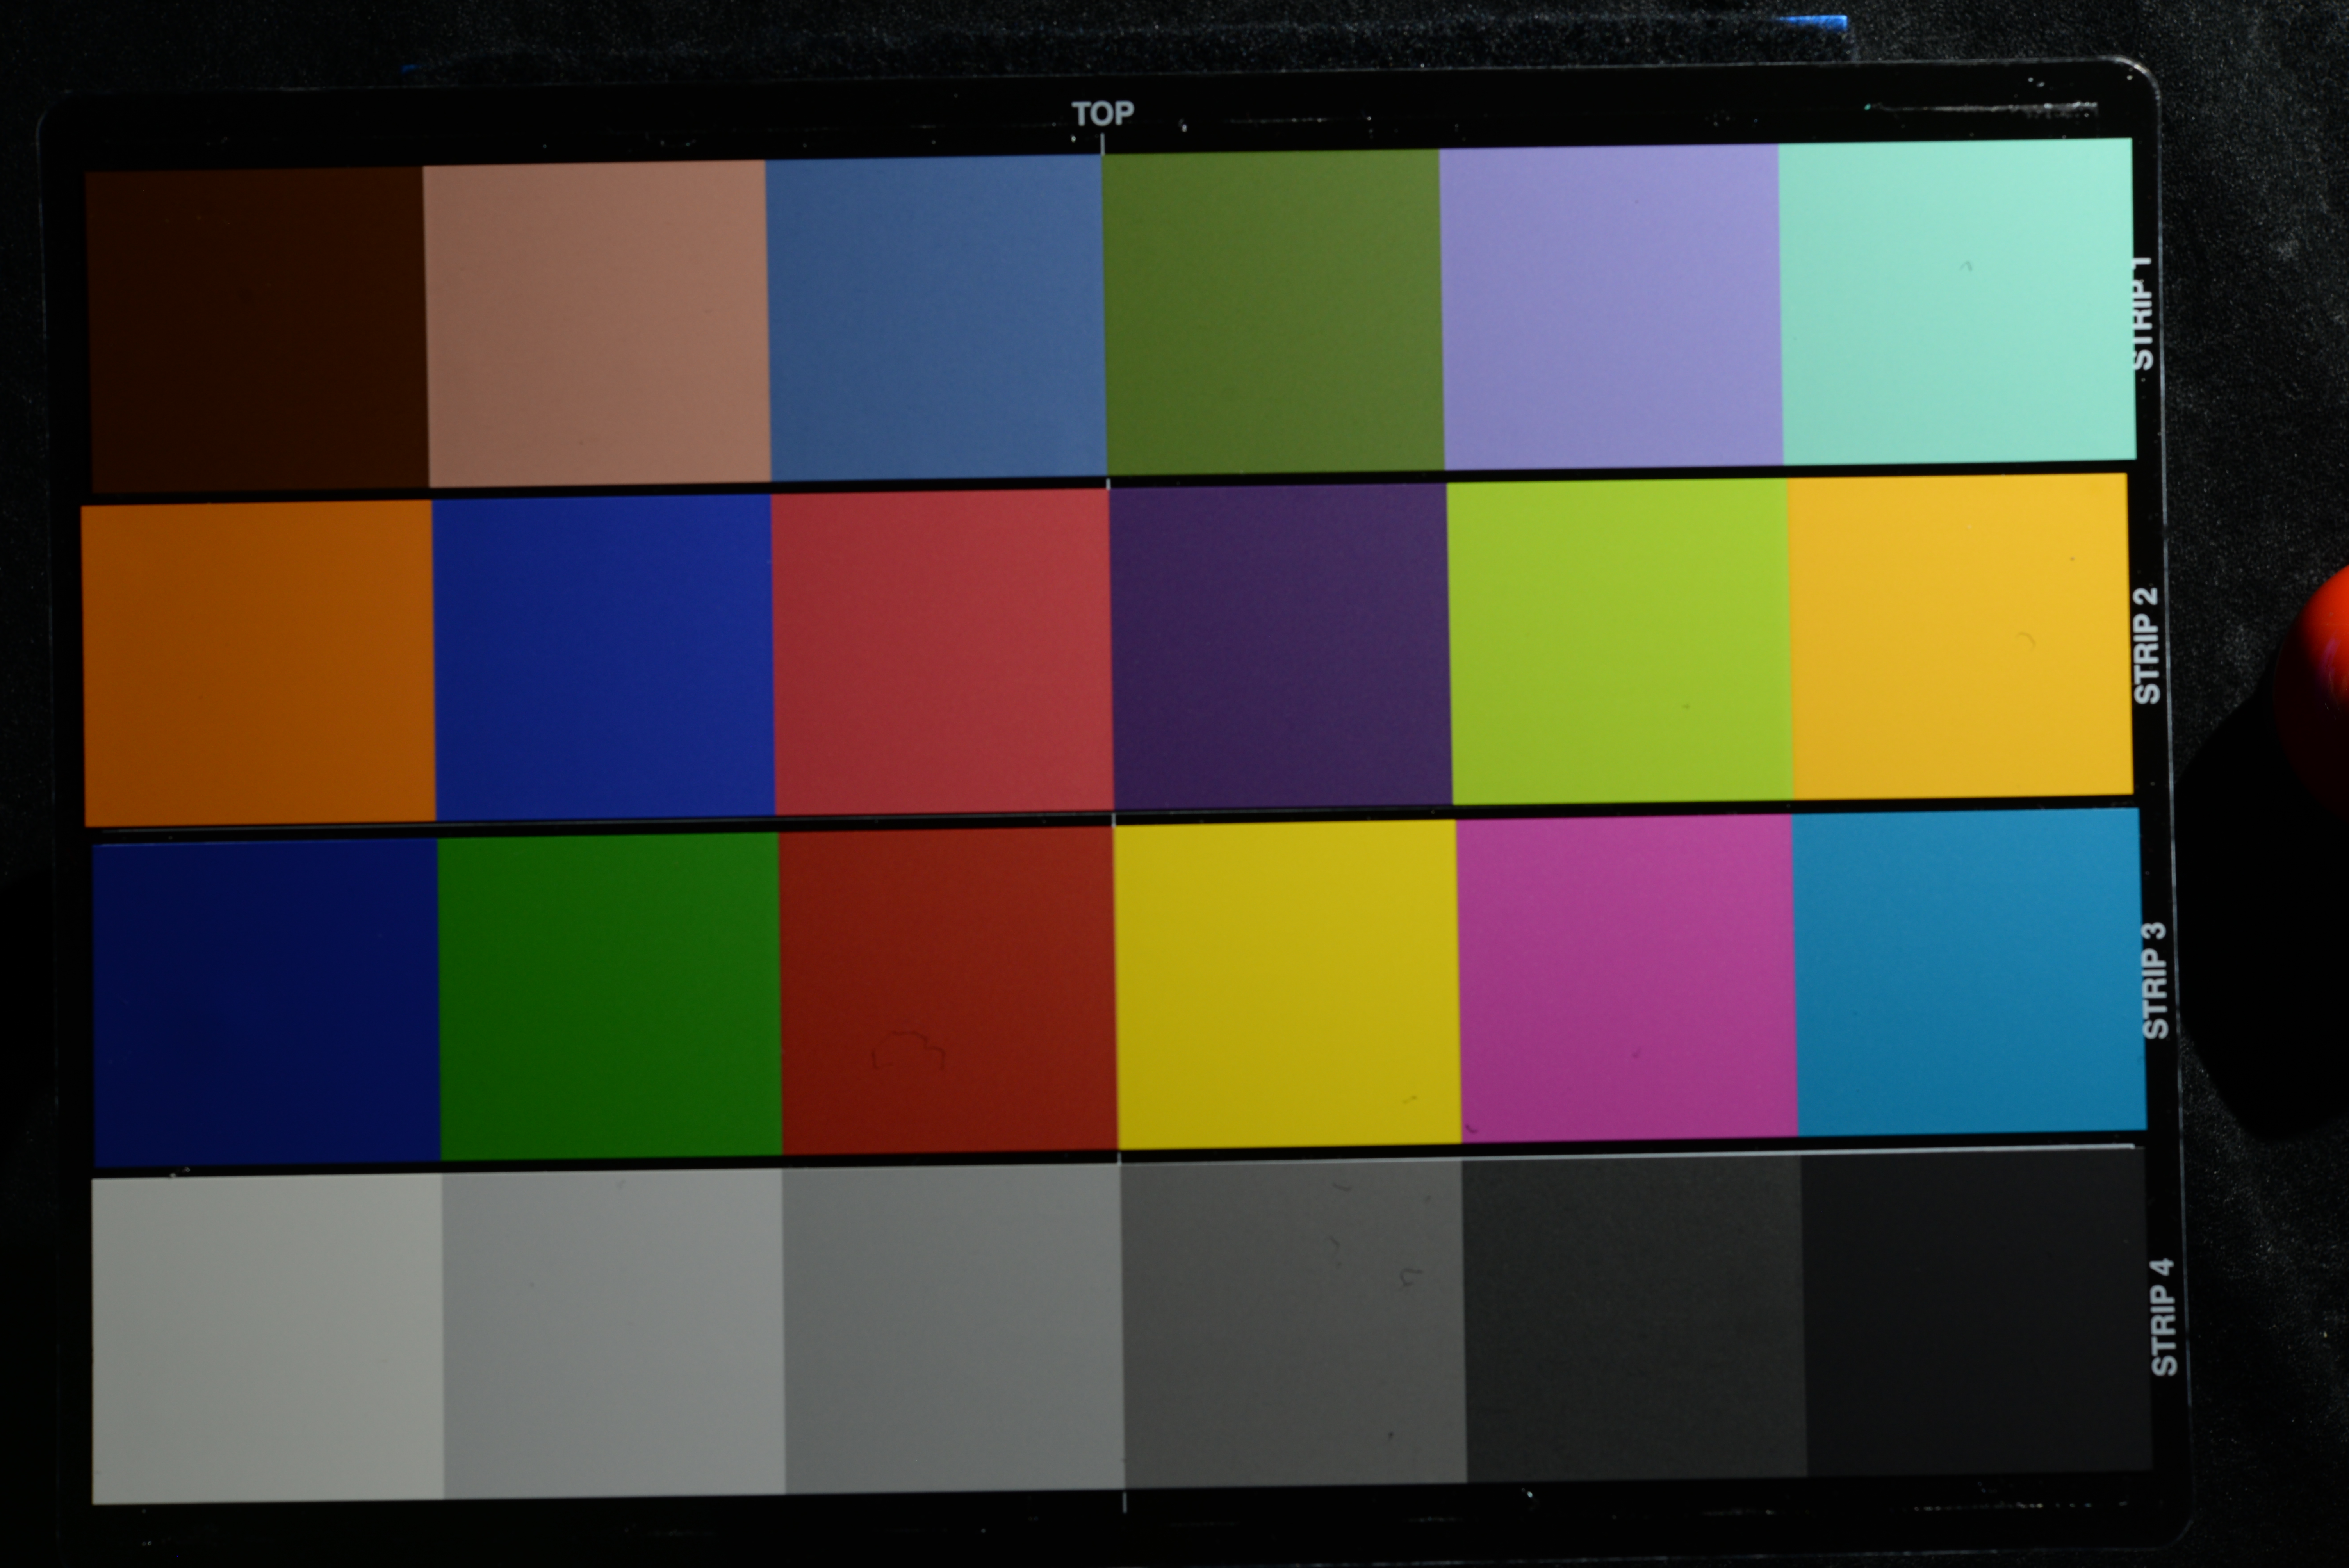This screenshot has width=2349, height=1568.
Task: Click the magenta patch in Strip 3
Action: pos(1627,978)
